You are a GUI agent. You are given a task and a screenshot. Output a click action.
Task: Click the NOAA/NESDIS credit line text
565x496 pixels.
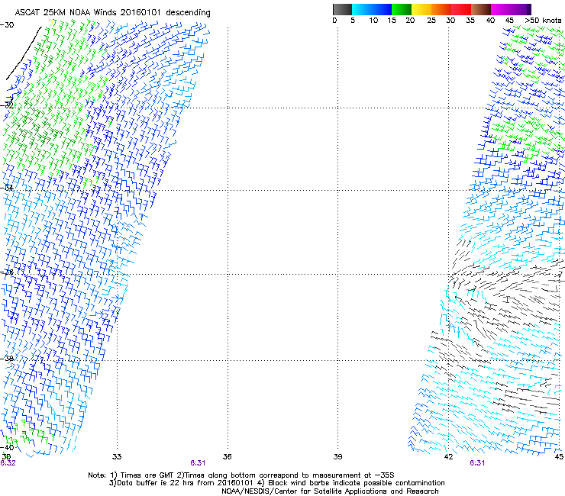tap(330, 491)
